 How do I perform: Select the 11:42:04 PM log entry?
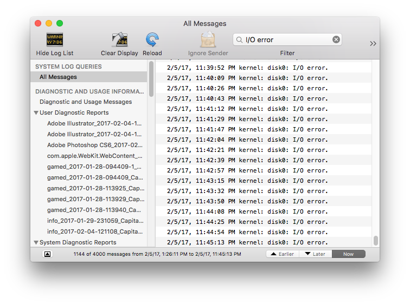click(x=264, y=140)
